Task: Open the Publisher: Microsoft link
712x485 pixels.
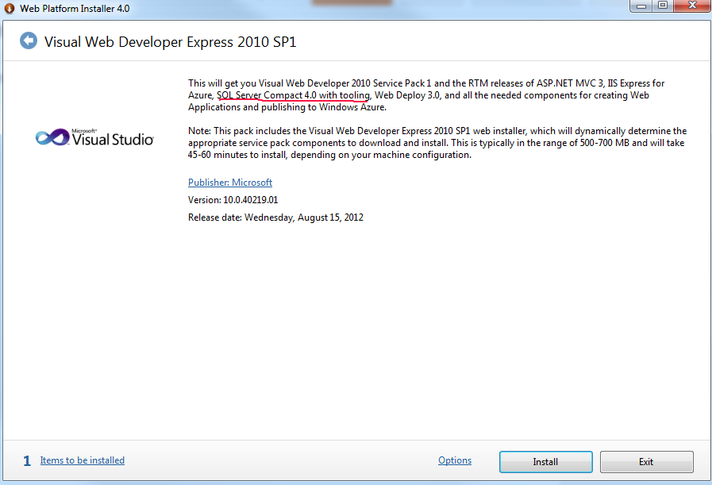Action: point(229,182)
